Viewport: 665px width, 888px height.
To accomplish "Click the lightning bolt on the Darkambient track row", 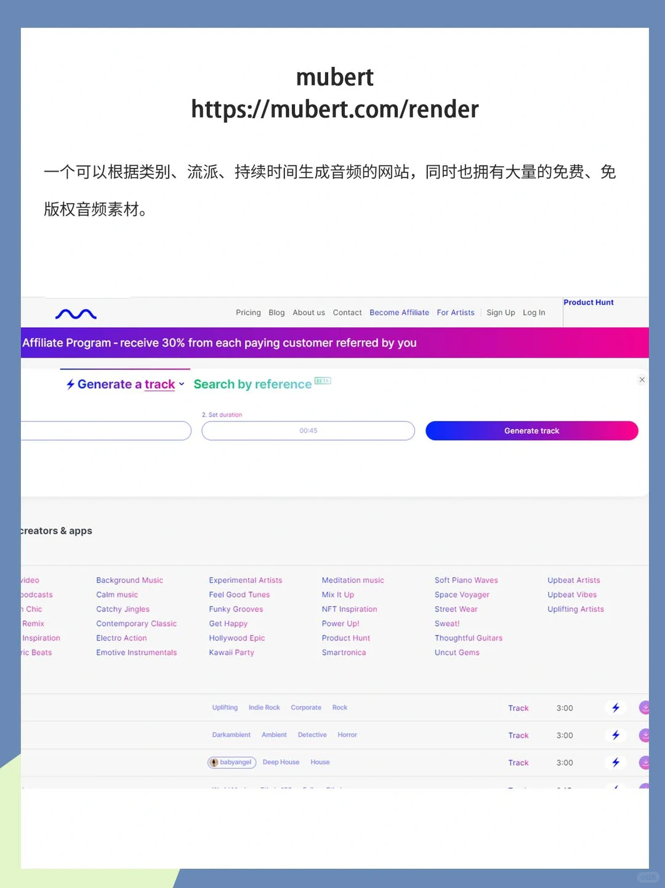I will (616, 735).
